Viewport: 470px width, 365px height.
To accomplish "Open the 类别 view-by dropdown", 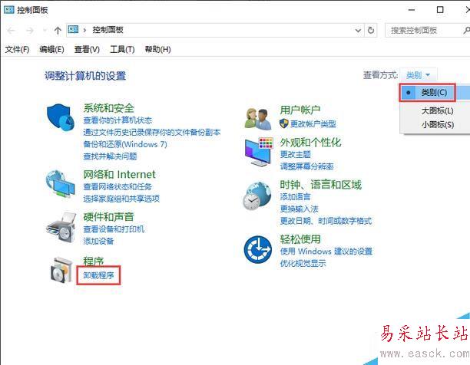I will [418, 75].
